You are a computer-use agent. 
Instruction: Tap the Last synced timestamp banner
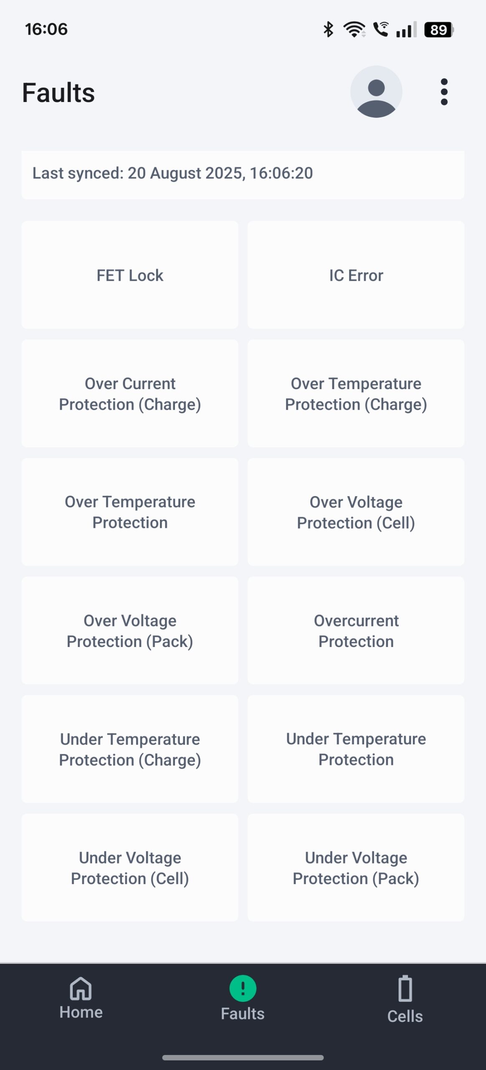click(243, 173)
